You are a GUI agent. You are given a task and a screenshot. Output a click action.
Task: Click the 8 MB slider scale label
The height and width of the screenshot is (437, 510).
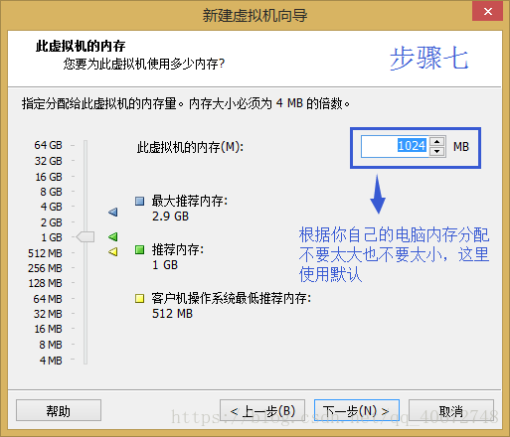tap(51, 345)
